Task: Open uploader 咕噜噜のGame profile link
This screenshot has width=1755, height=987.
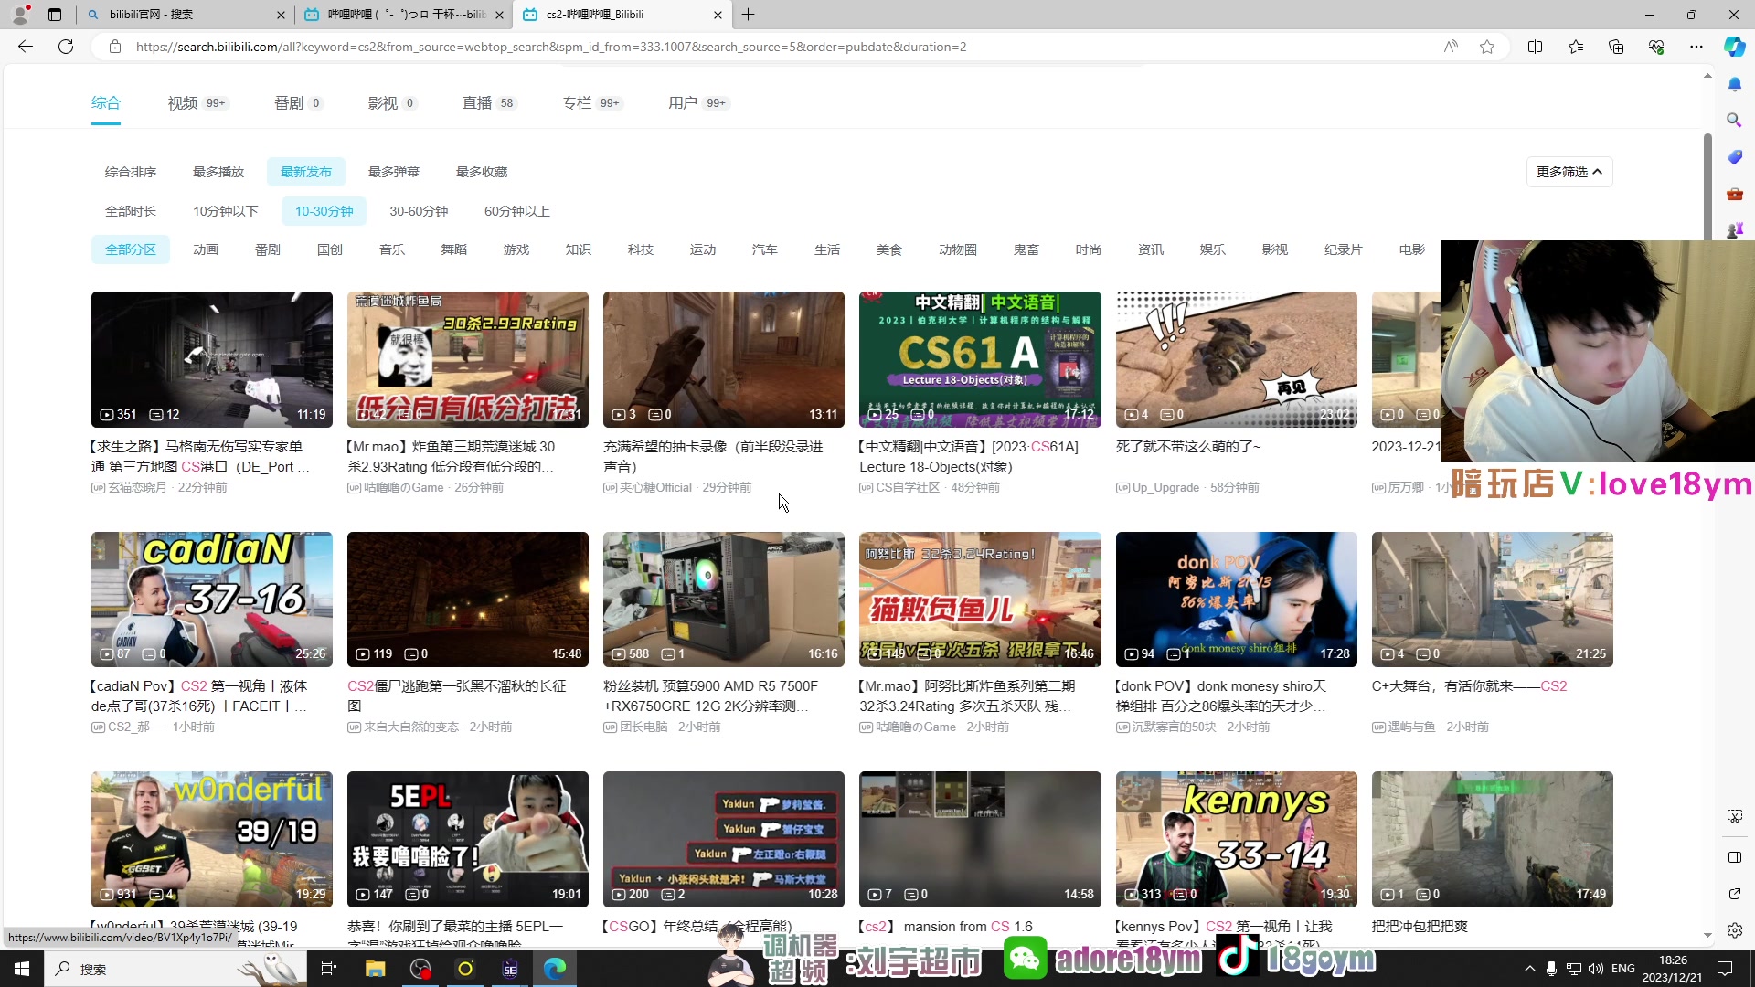Action: pyautogui.click(x=403, y=488)
